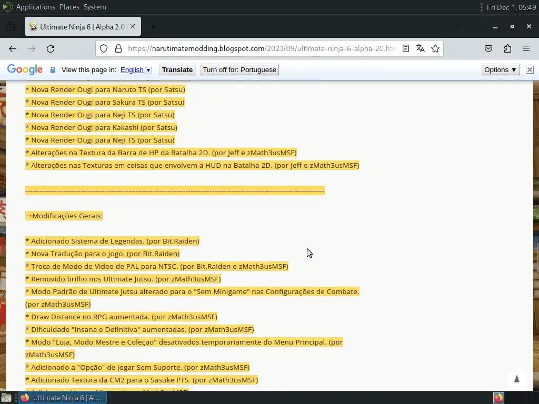Open the translate Options dropdown
The width and height of the screenshot is (539, 404).
(501, 70)
